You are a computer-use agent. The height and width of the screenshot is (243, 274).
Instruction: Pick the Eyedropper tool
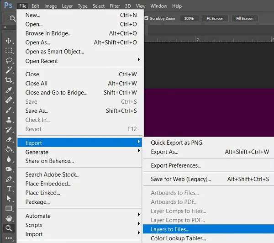[9, 90]
